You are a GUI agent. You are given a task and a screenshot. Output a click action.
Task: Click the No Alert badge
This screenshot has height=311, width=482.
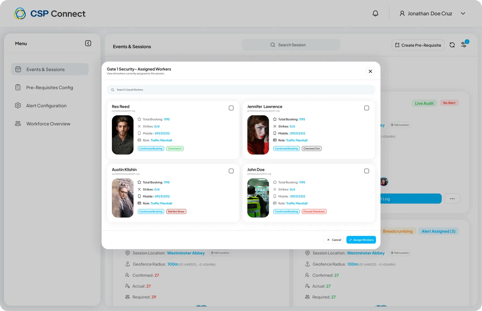(449, 103)
